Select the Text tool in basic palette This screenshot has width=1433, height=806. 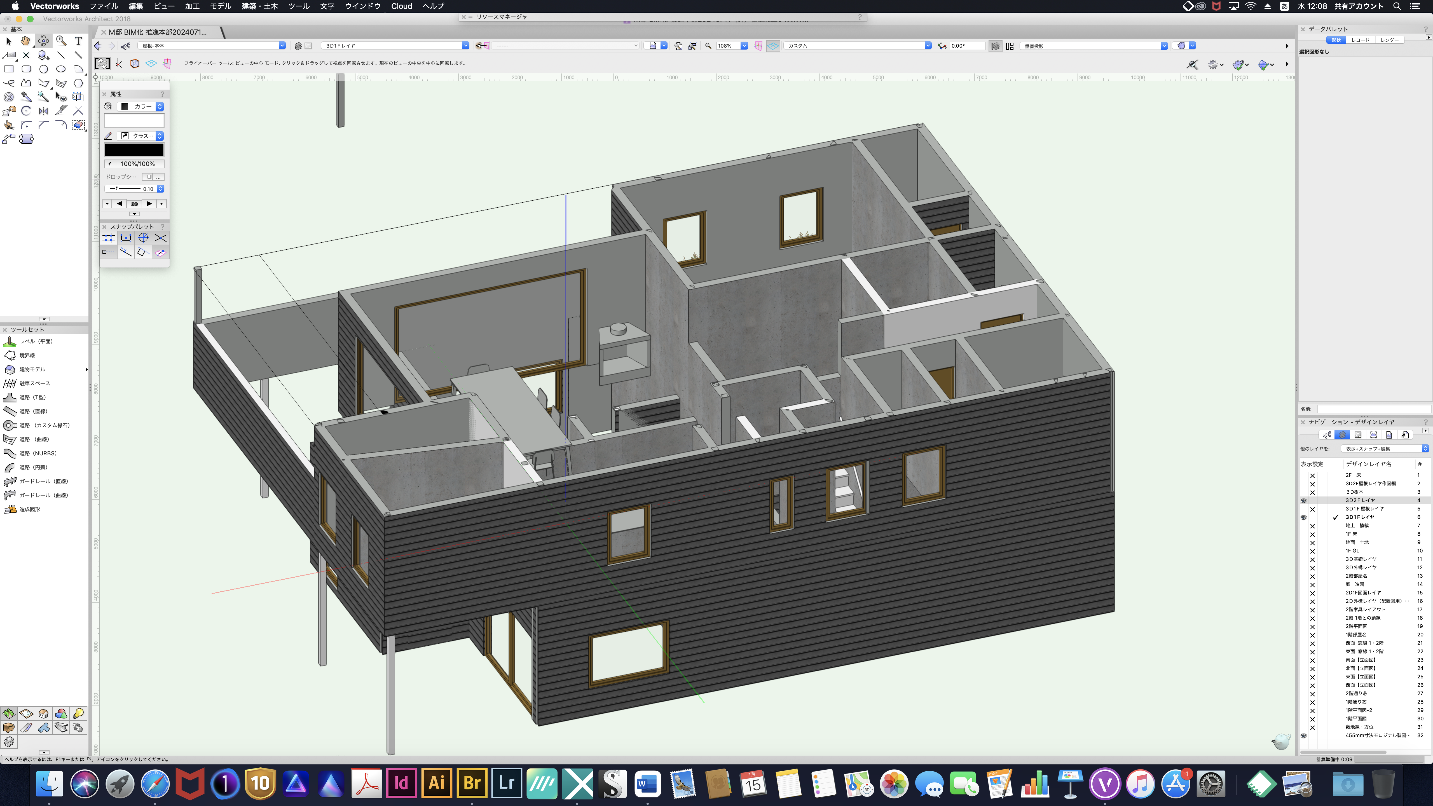(78, 41)
